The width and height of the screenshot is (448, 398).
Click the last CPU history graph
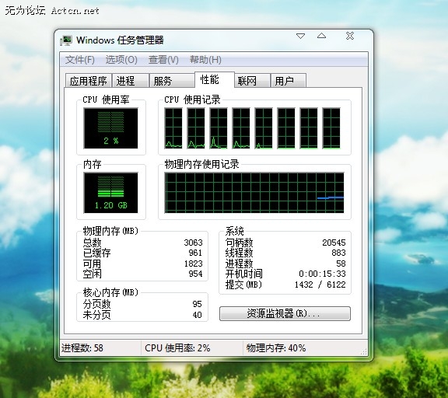[331, 128]
